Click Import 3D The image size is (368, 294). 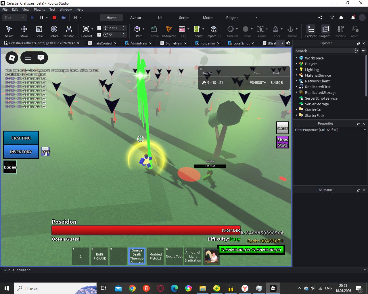(x=214, y=31)
